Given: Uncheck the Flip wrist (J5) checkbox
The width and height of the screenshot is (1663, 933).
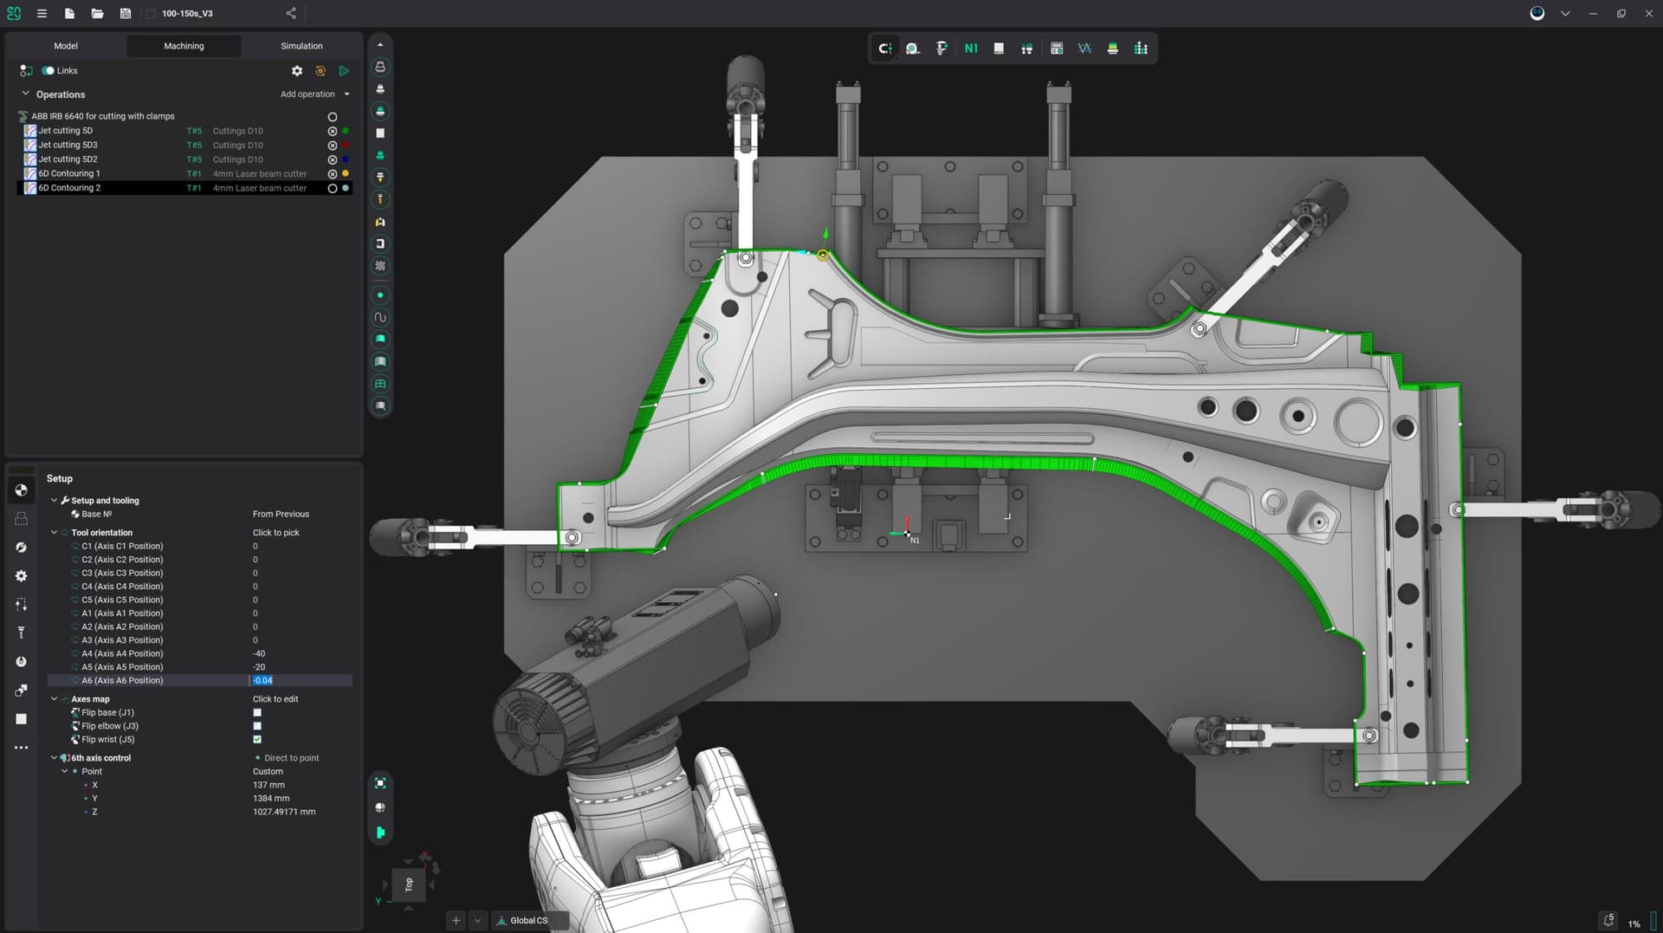Looking at the screenshot, I should 256,739.
